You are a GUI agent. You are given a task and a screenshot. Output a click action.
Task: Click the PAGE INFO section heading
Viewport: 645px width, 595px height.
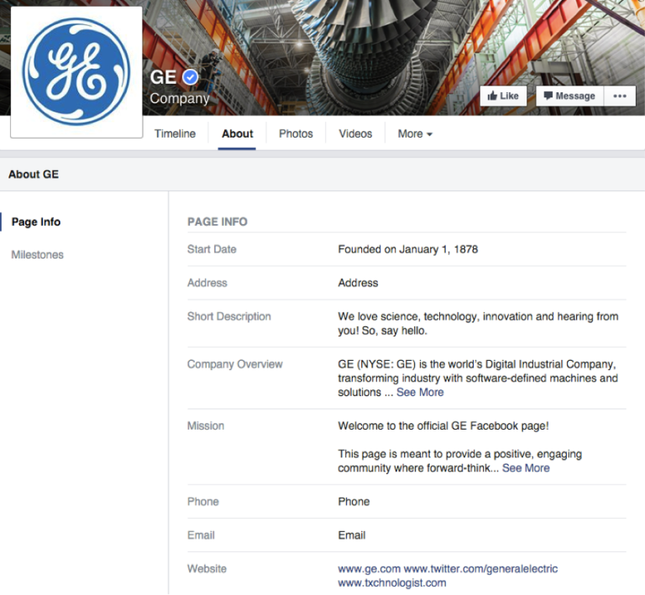click(x=218, y=222)
